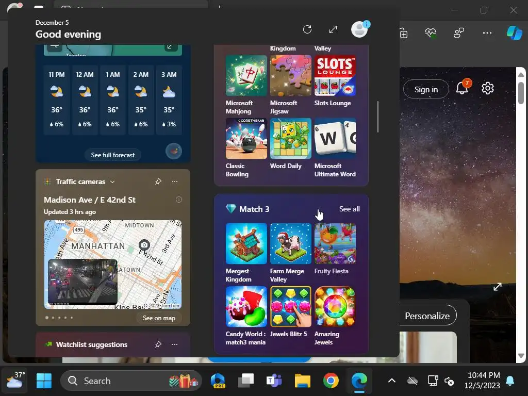Click See on map button
This screenshot has width=528, height=396.
tap(159, 318)
